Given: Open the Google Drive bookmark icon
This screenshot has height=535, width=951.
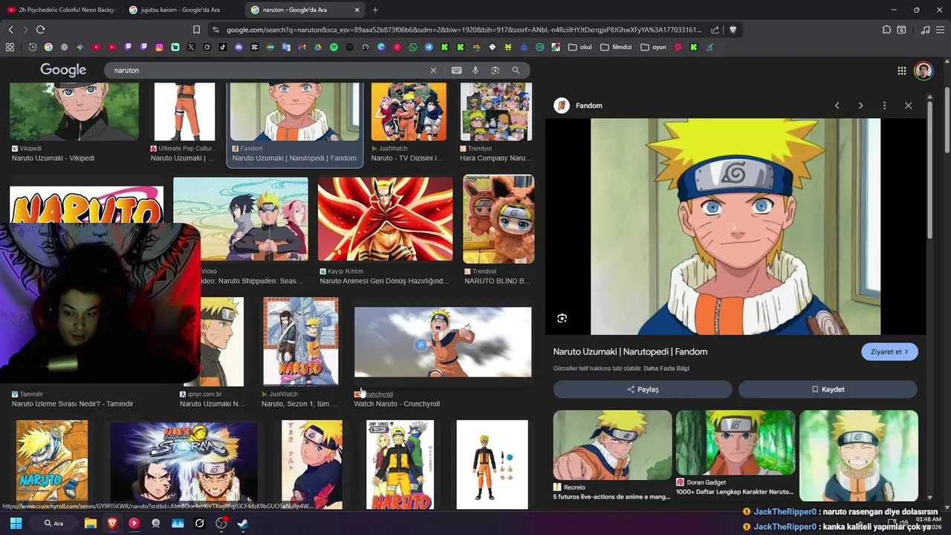Looking at the screenshot, I should [317, 47].
